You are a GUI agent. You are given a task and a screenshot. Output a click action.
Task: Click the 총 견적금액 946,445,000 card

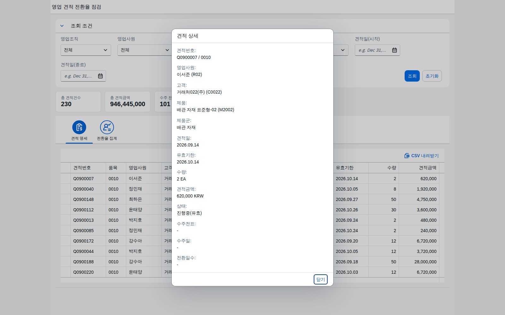[x=128, y=101]
